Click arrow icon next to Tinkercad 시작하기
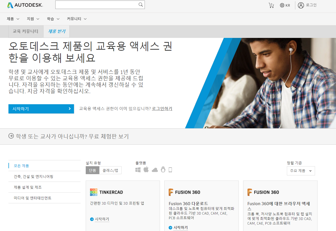 (x=92, y=219)
